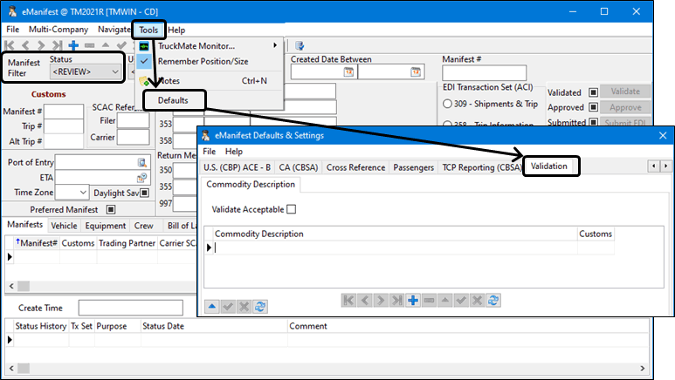Go to previous commodity description row
This screenshot has height=380, width=675.
coord(365,300)
